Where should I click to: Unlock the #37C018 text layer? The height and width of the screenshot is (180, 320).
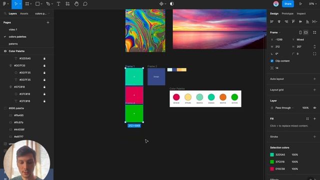pyautogui.click(x=44, y=101)
